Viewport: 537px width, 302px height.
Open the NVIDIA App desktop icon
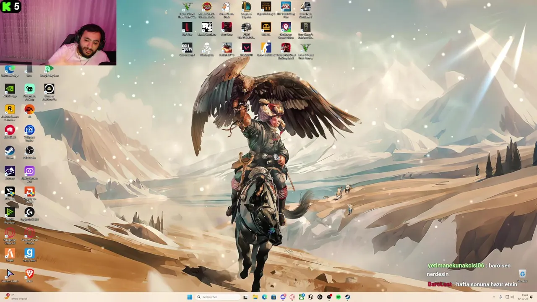(x=10, y=91)
